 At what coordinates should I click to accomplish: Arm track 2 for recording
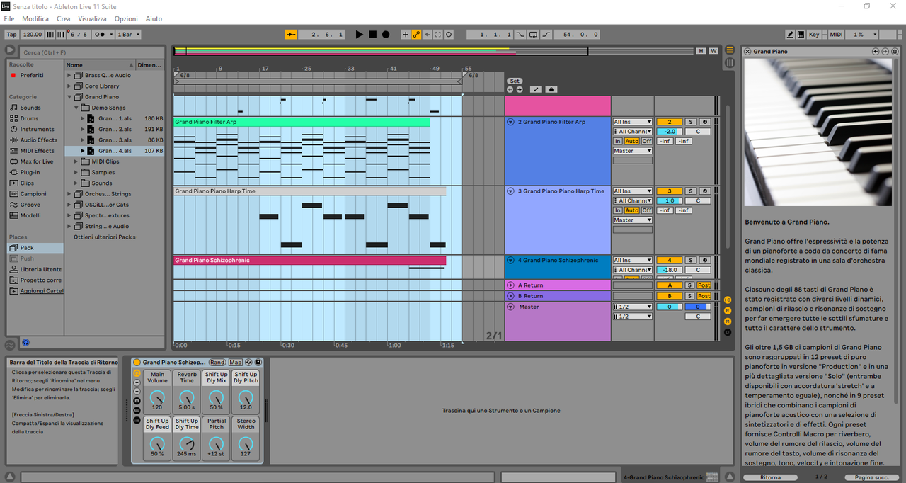704,122
